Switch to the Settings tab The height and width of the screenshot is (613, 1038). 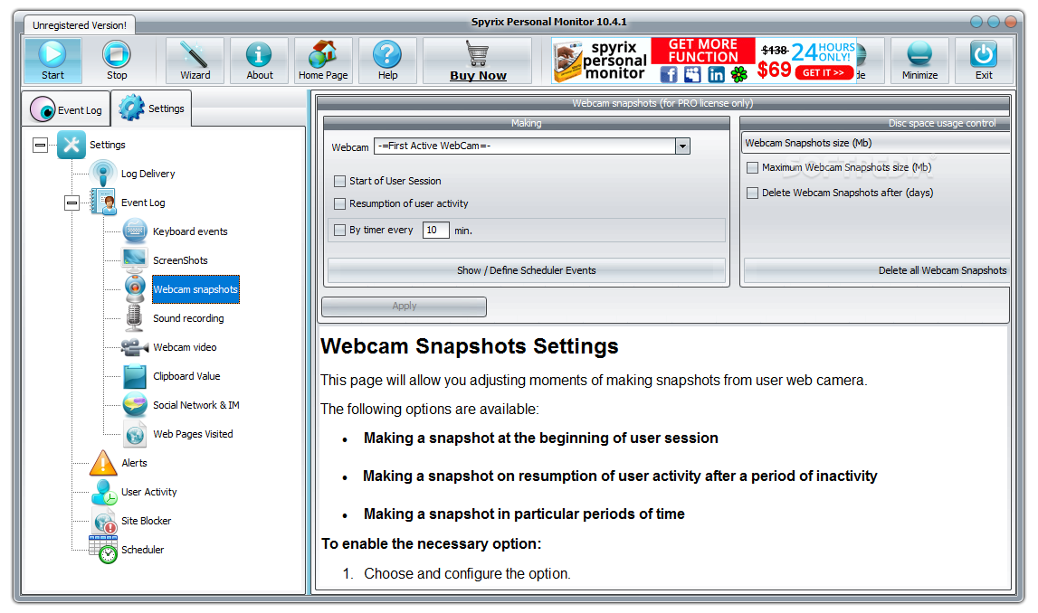point(152,108)
